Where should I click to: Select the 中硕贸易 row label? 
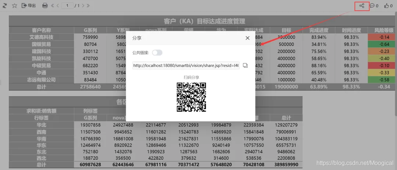(x=42, y=65)
